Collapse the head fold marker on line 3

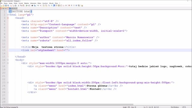click(x=8, y=18)
